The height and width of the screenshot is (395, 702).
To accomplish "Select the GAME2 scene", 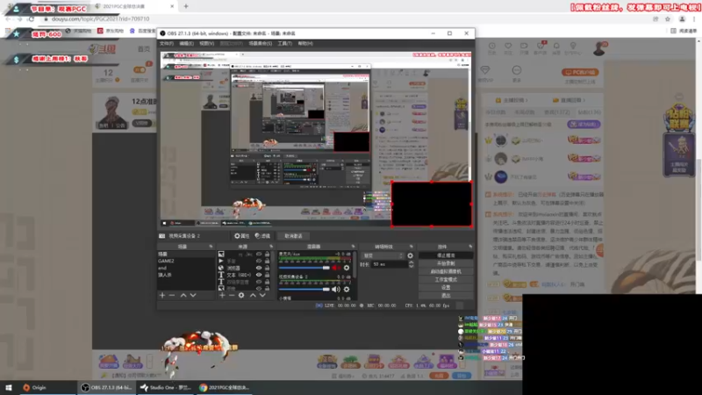I will (x=185, y=261).
